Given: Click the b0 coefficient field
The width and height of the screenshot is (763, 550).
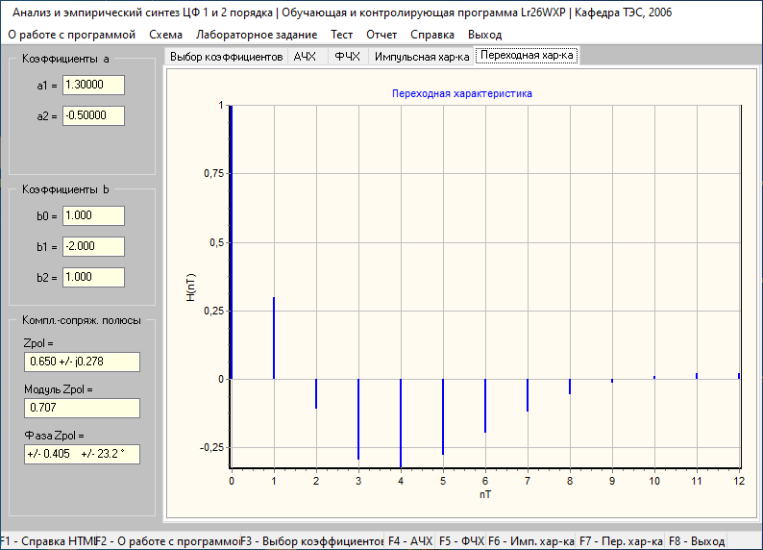Looking at the screenshot, I should 93,215.
